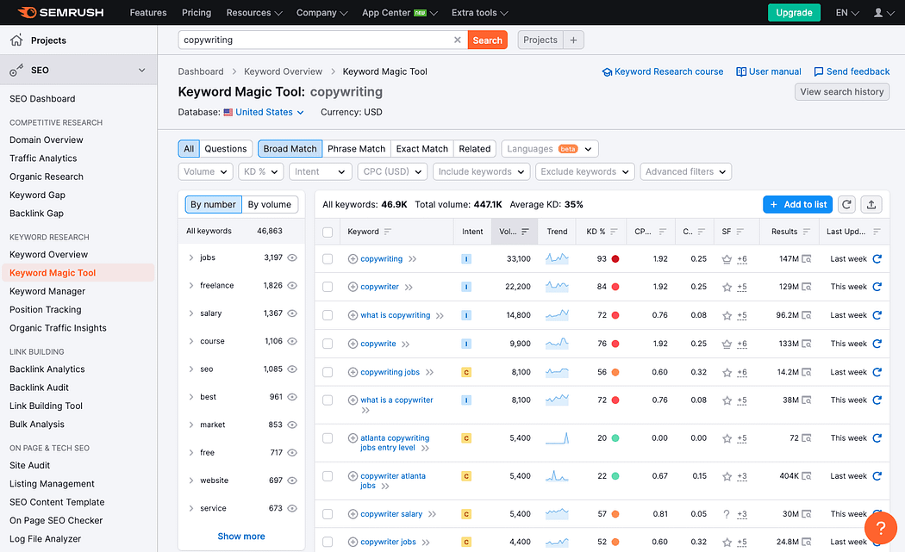Open the Intent filter dropdown

coord(320,171)
